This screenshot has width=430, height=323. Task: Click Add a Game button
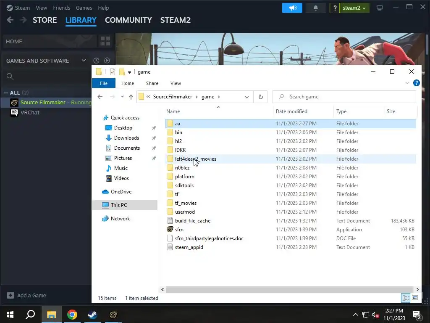(26, 295)
